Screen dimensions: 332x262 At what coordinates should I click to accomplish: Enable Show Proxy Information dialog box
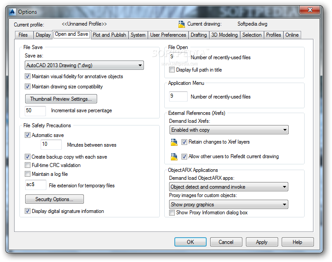tap(172, 213)
